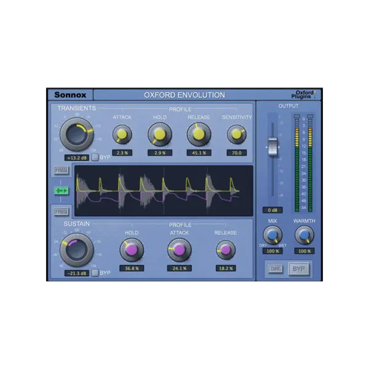This screenshot has width=369, height=369.
Task: Click the Sustain Attack knob
Action: (x=180, y=250)
